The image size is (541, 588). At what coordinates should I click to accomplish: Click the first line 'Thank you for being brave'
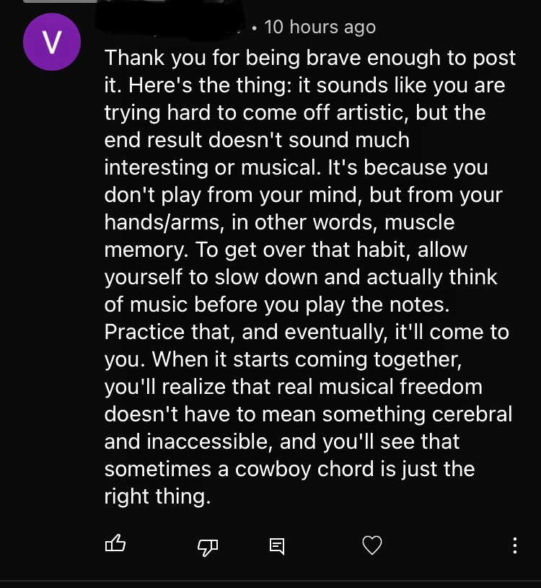pyautogui.click(x=232, y=58)
